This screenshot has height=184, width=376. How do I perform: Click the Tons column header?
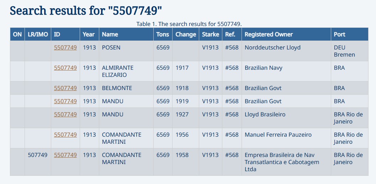(163, 34)
